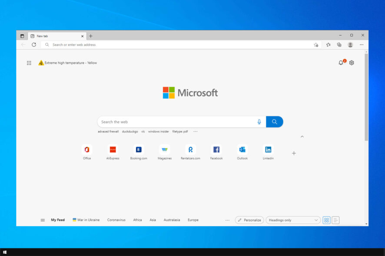Open the app launcher grid icon
Screen dimensions: 385x256
(x=29, y=63)
